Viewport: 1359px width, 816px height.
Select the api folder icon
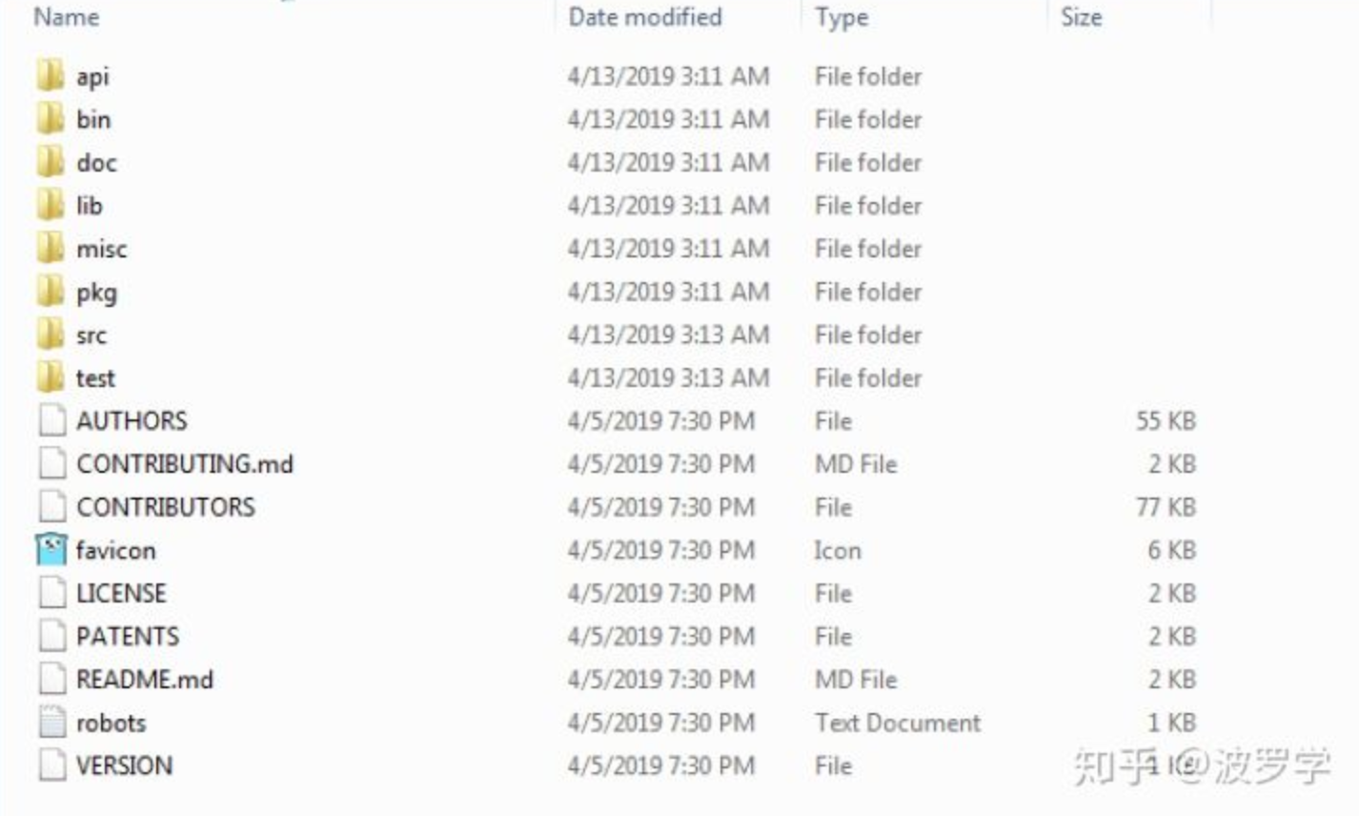tap(51, 76)
